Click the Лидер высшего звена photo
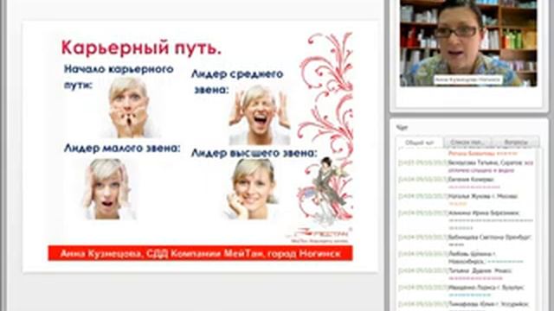This screenshot has width=554, height=311. 251,188
